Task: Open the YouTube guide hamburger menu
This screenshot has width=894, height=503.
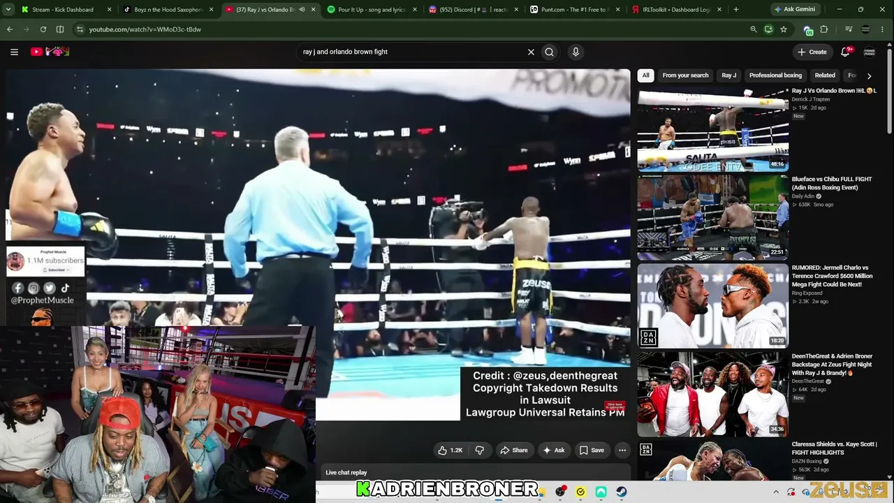Action: tap(14, 52)
